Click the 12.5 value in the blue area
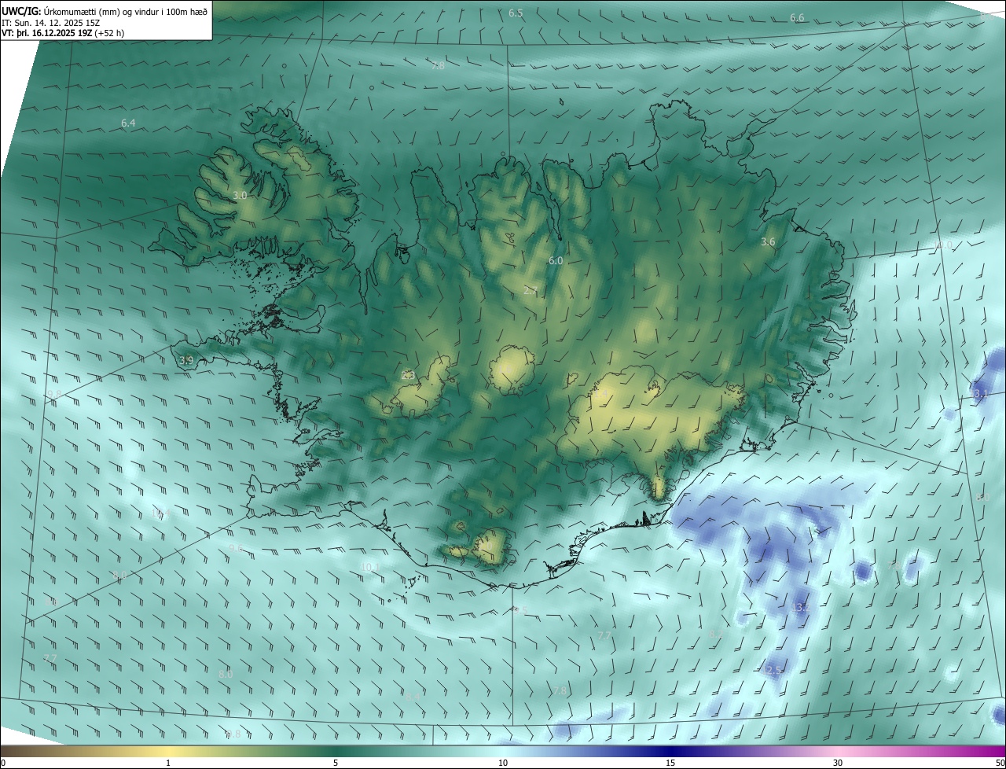 coord(773,670)
